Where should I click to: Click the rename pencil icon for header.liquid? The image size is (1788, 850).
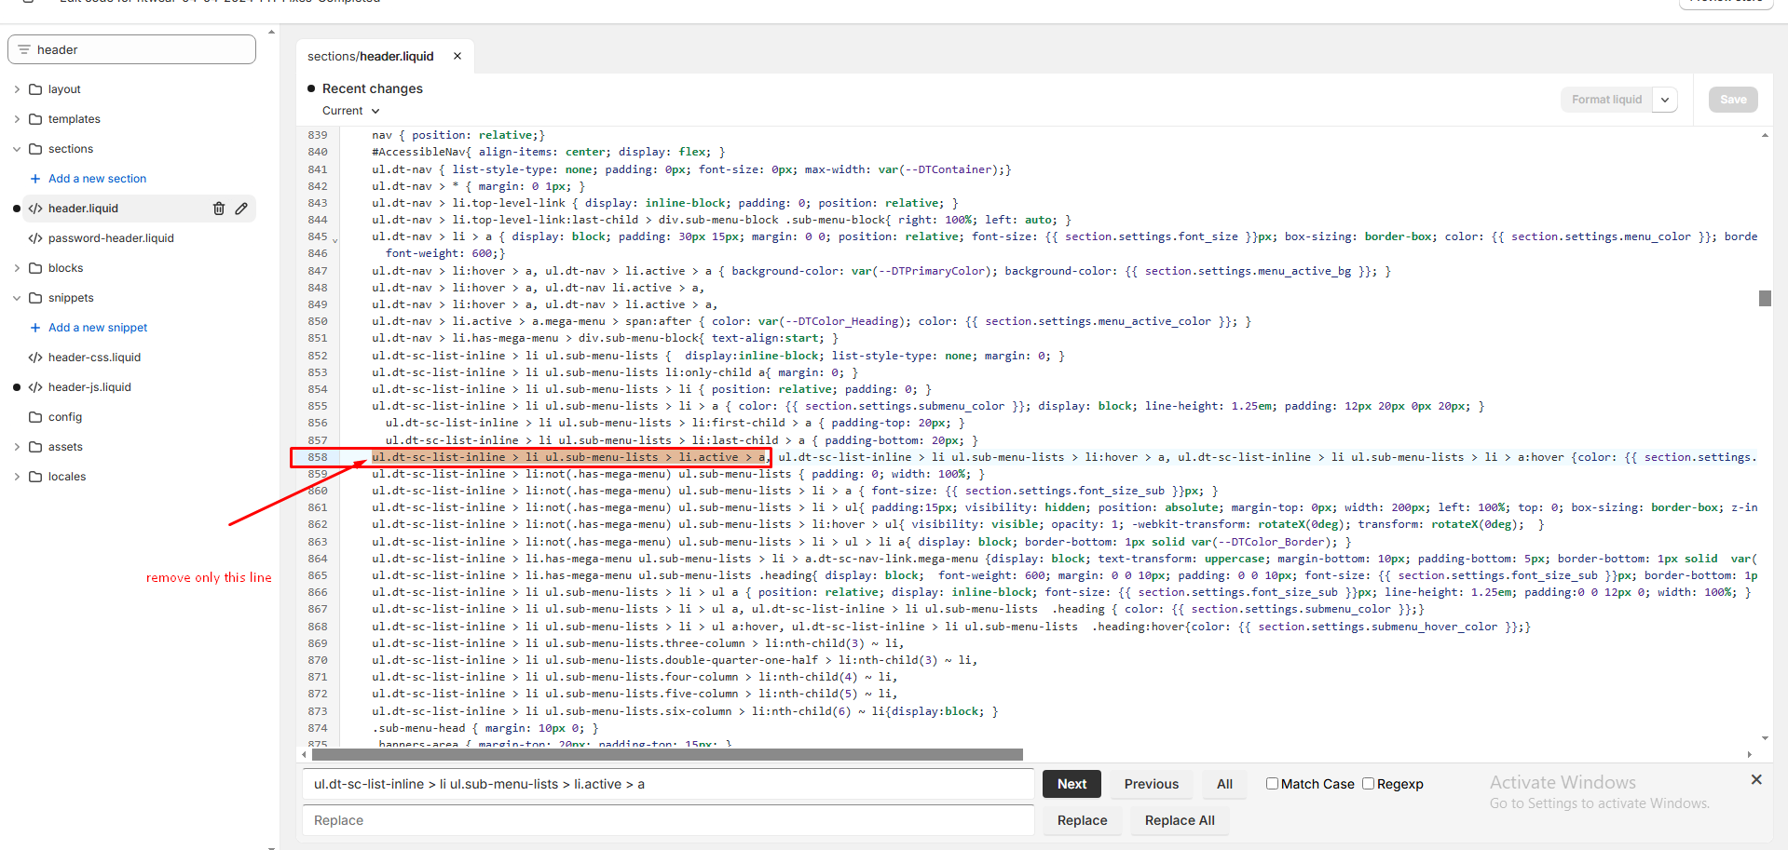point(241,209)
